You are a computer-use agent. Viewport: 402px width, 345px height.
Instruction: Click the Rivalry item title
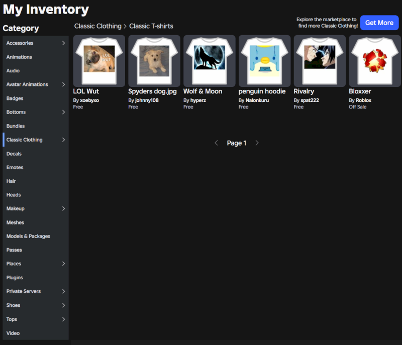[x=304, y=92]
